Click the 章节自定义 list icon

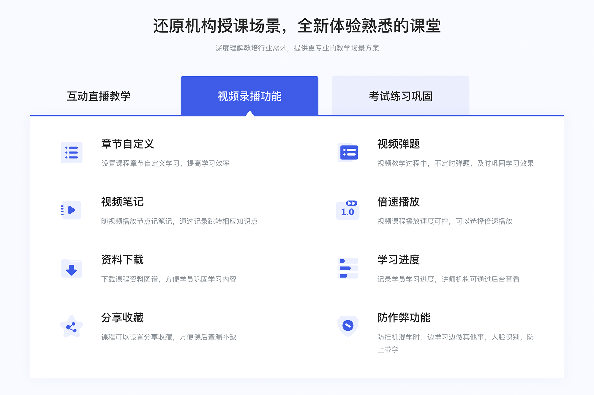point(70,154)
